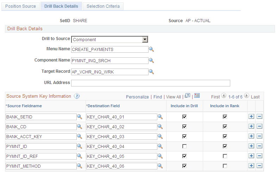Open lookup for Target Record field
This screenshot has width=276, height=174.
tap(151, 72)
